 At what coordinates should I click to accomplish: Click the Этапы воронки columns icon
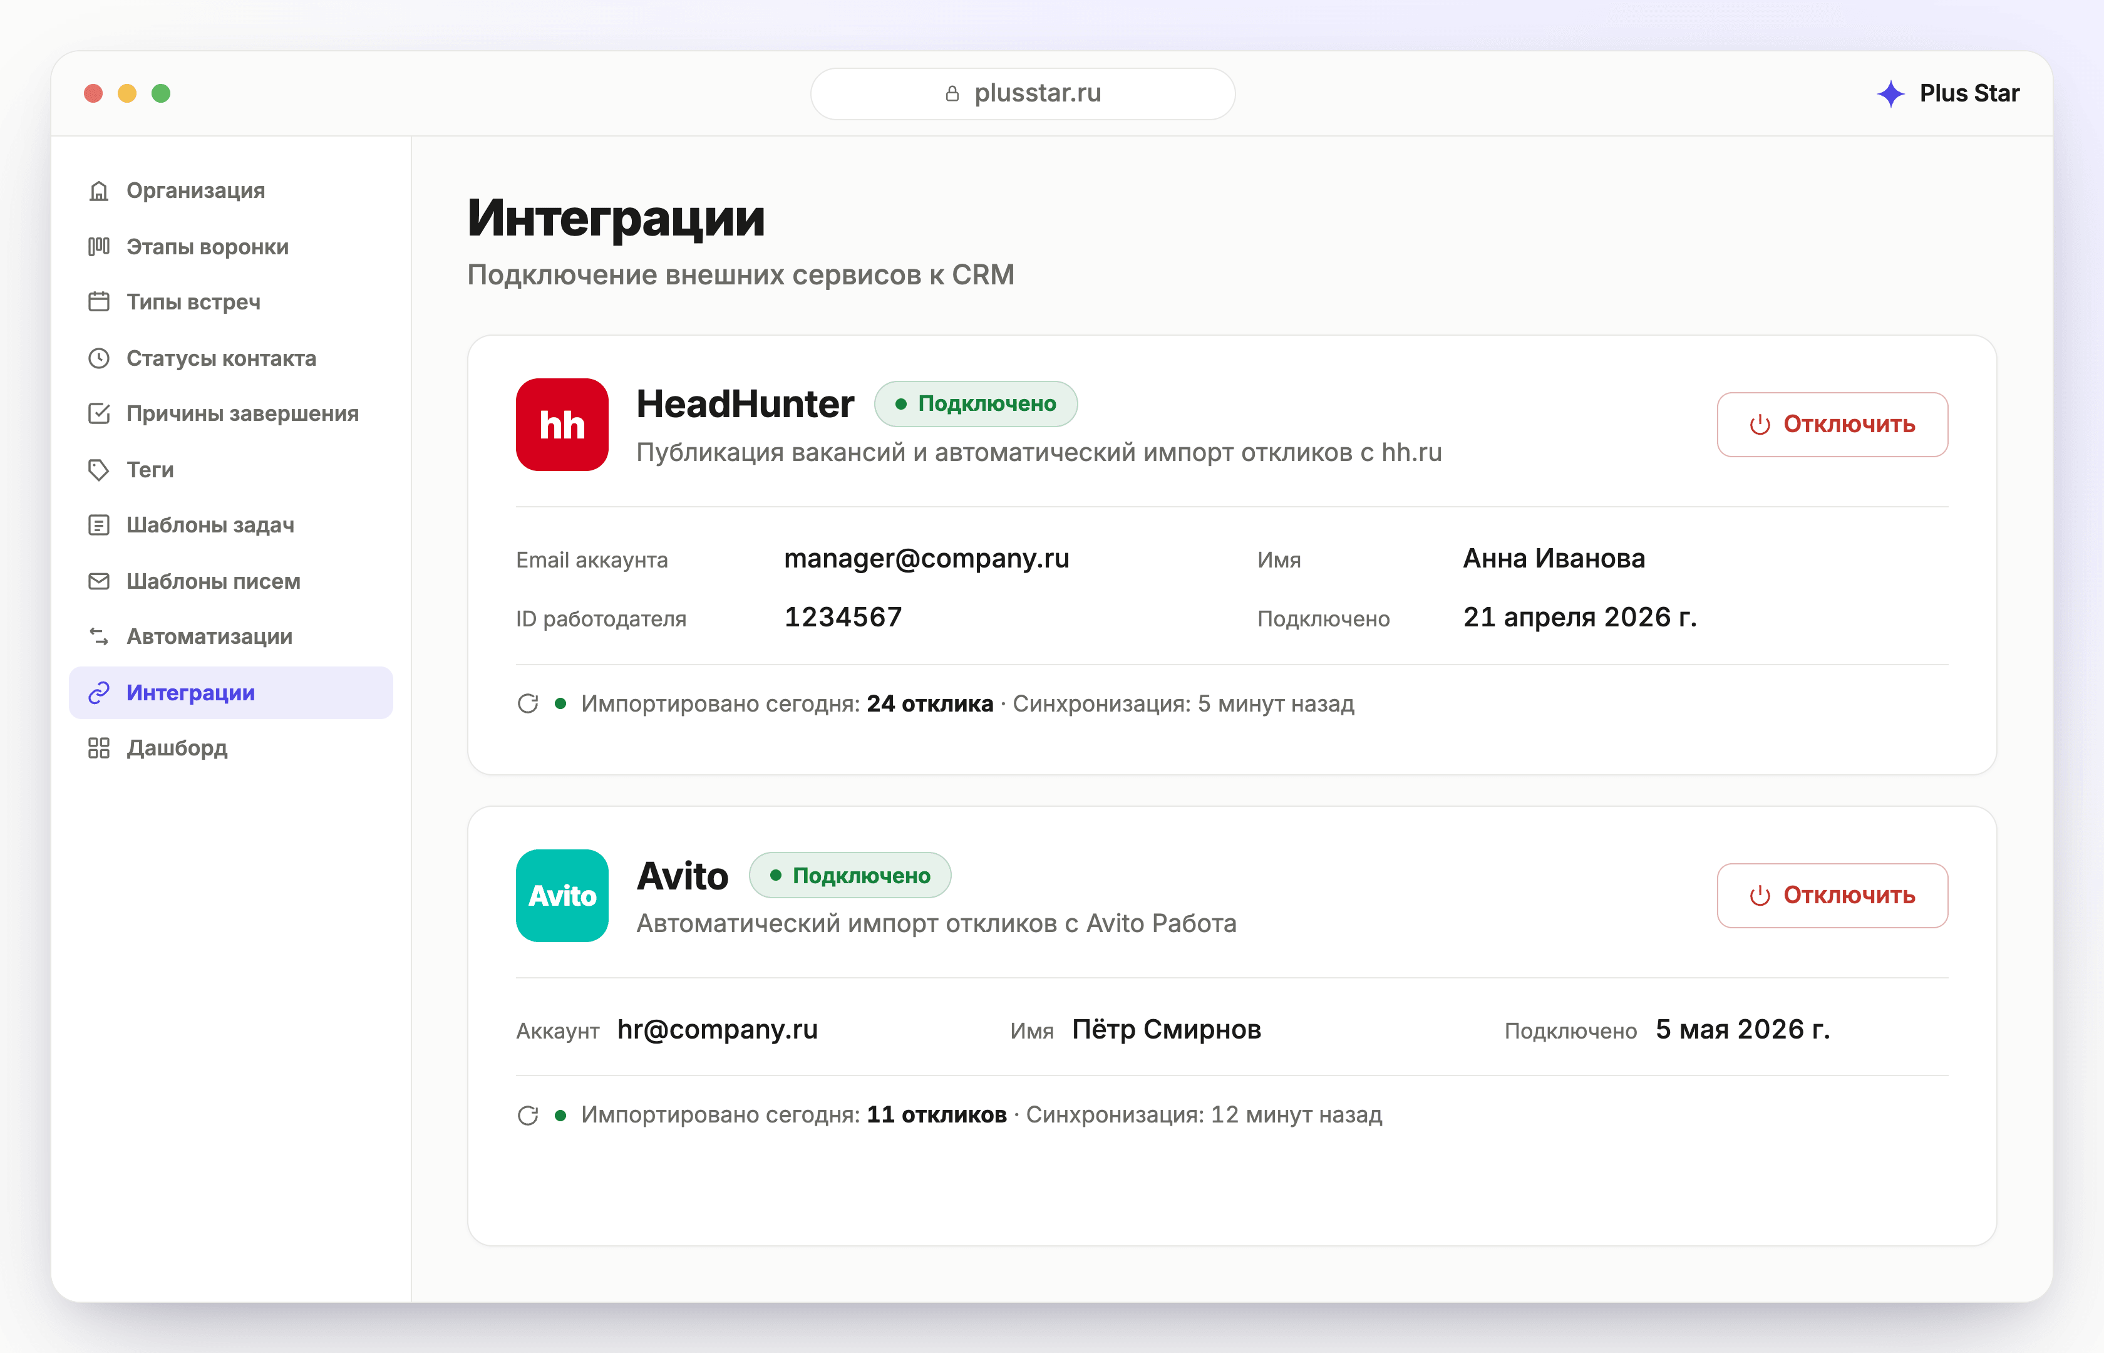(99, 247)
